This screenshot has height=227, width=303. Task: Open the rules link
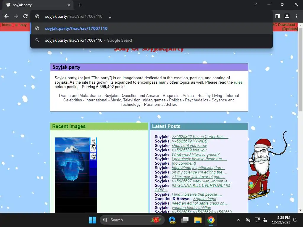pyautogui.click(x=238, y=82)
